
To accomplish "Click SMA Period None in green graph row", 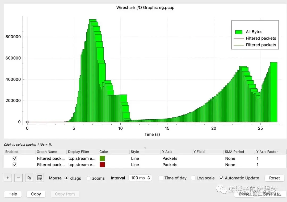I will point(239,158).
